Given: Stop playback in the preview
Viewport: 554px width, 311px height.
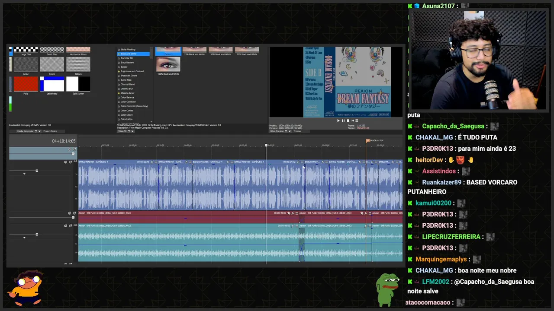Looking at the screenshot, I should [348, 121].
